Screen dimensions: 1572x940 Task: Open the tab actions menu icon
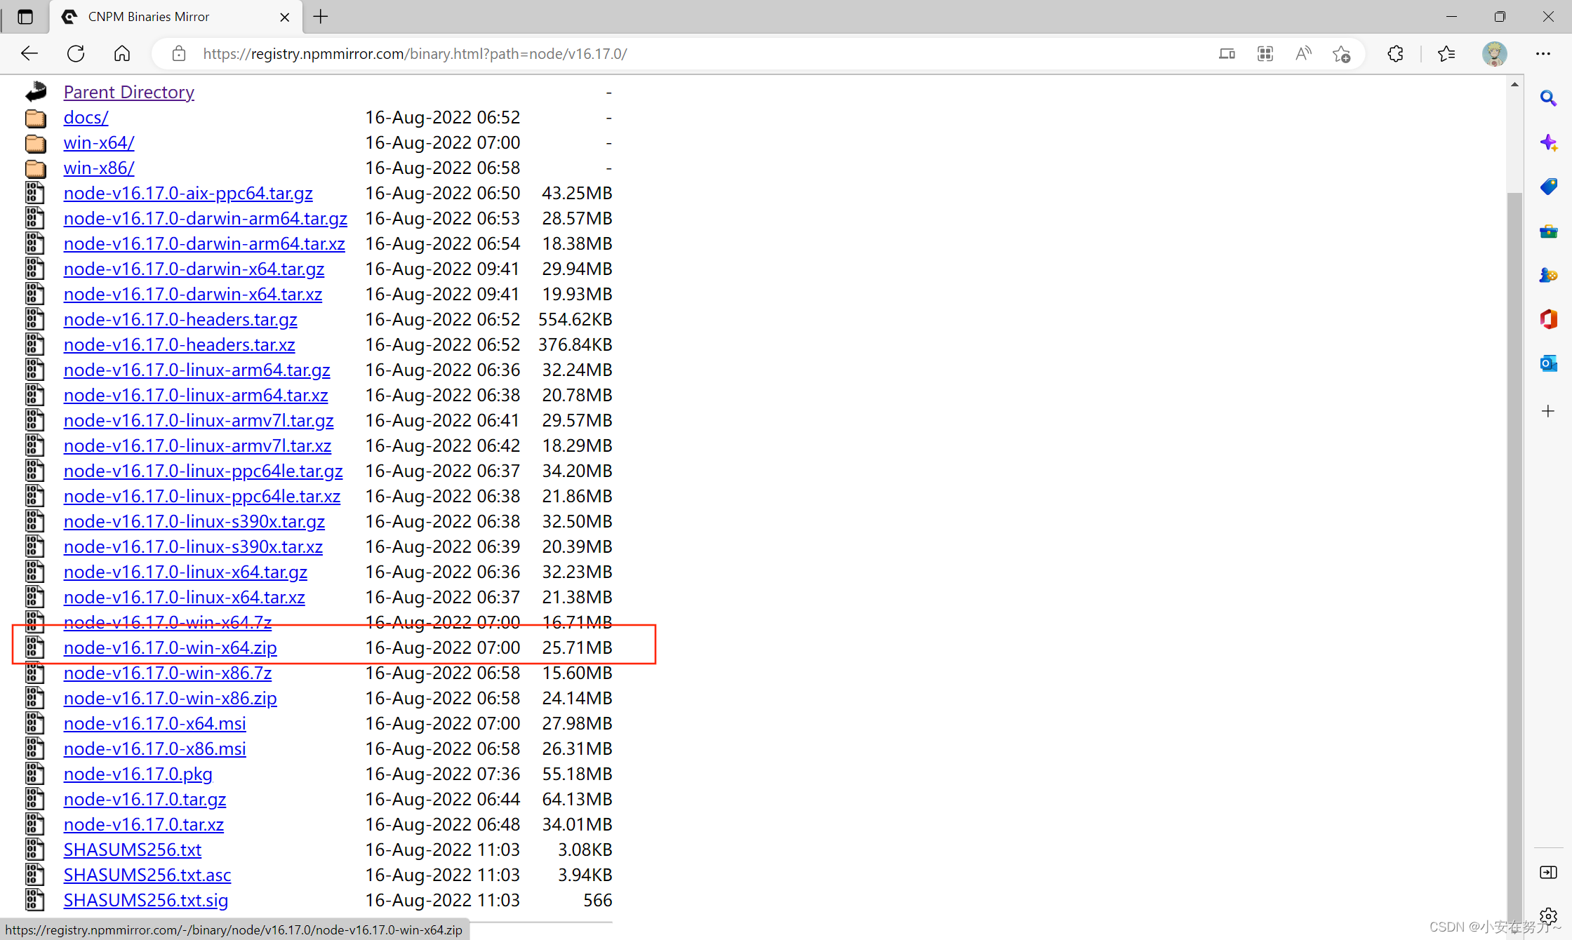25,17
